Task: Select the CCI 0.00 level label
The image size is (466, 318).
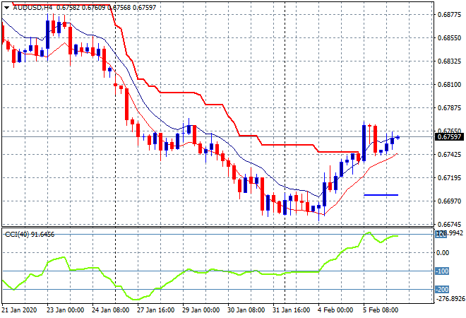Action: [x=443, y=253]
